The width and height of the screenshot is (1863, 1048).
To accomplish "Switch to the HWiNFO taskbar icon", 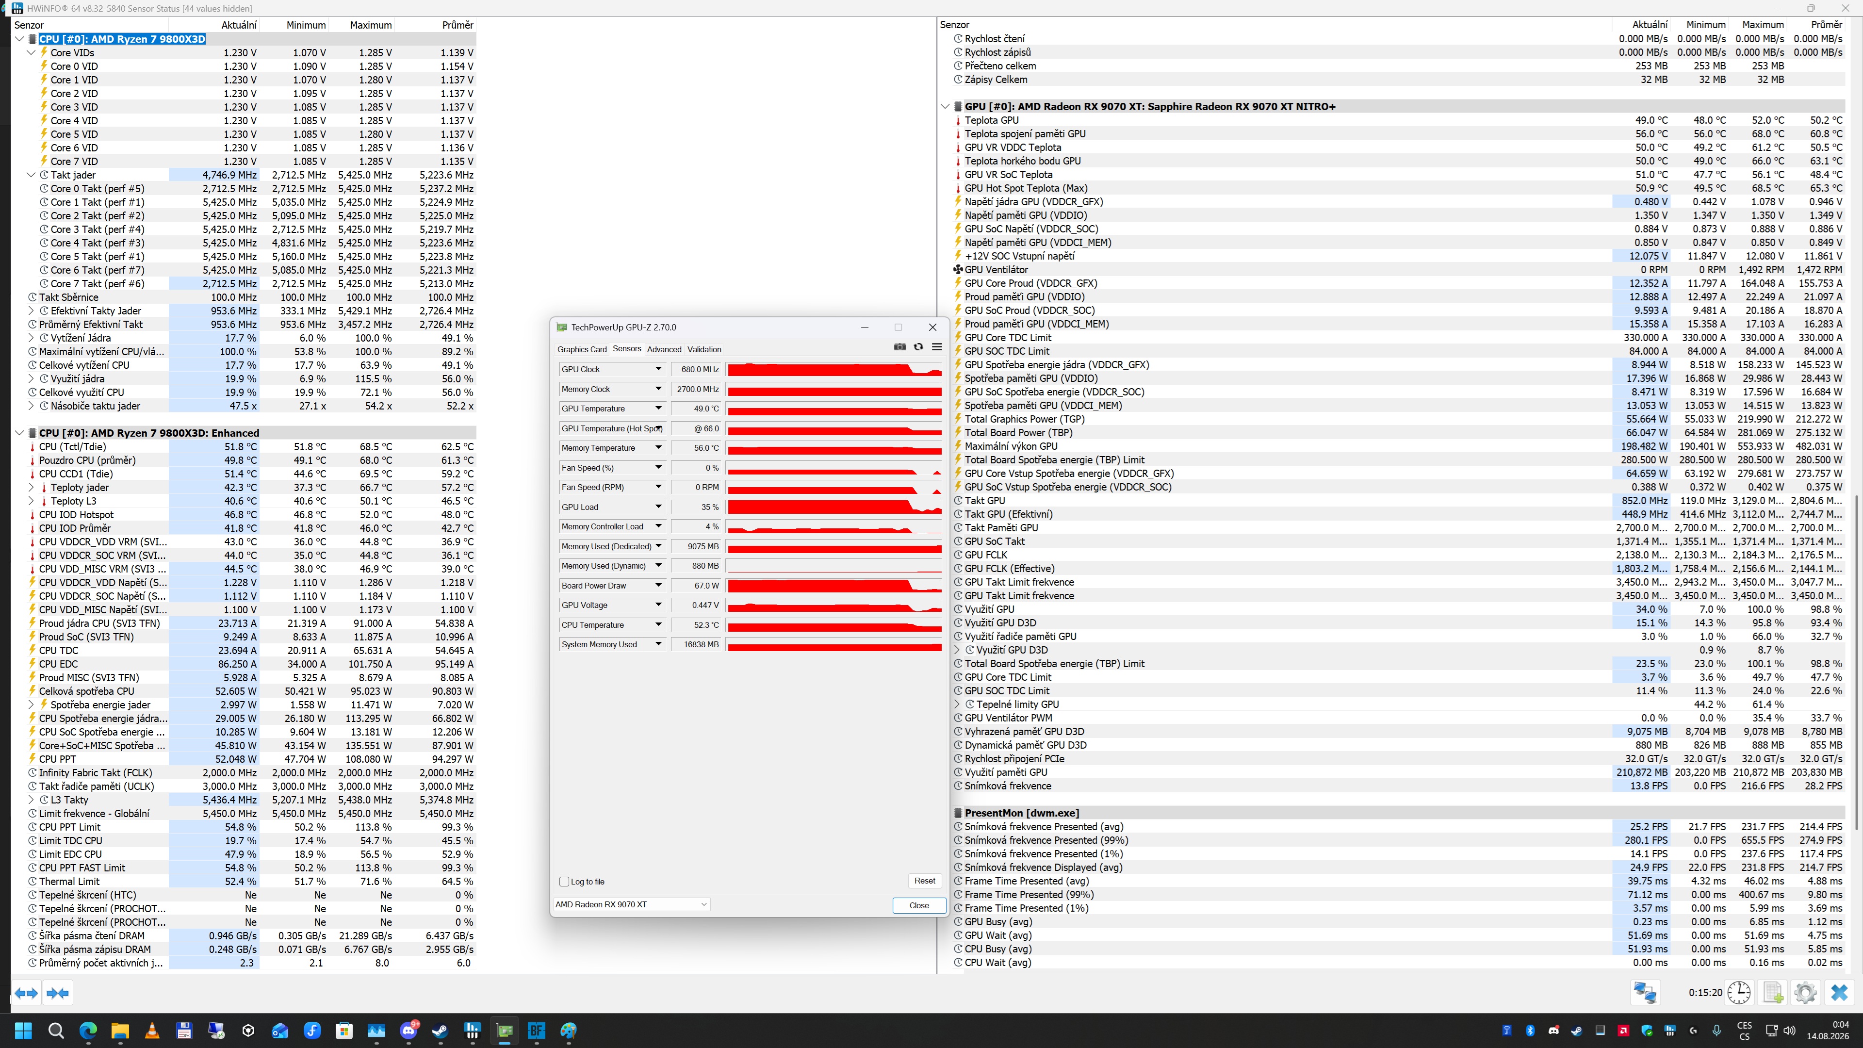I will pos(472,1031).
